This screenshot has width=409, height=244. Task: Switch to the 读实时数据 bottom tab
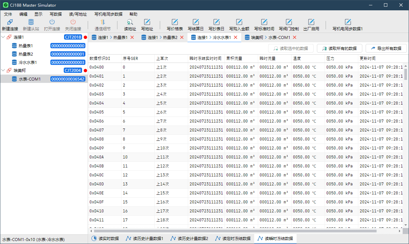click(105, 238)
